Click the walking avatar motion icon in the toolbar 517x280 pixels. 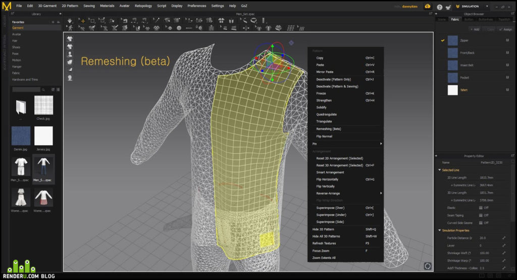point(70,28)
